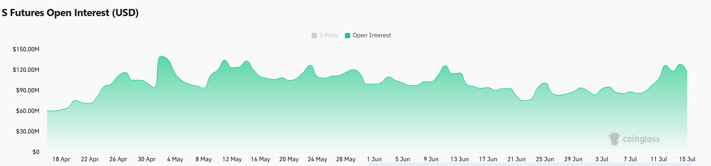
Task: Click the $120.00M y-axis label
Action: pos(26,70)
